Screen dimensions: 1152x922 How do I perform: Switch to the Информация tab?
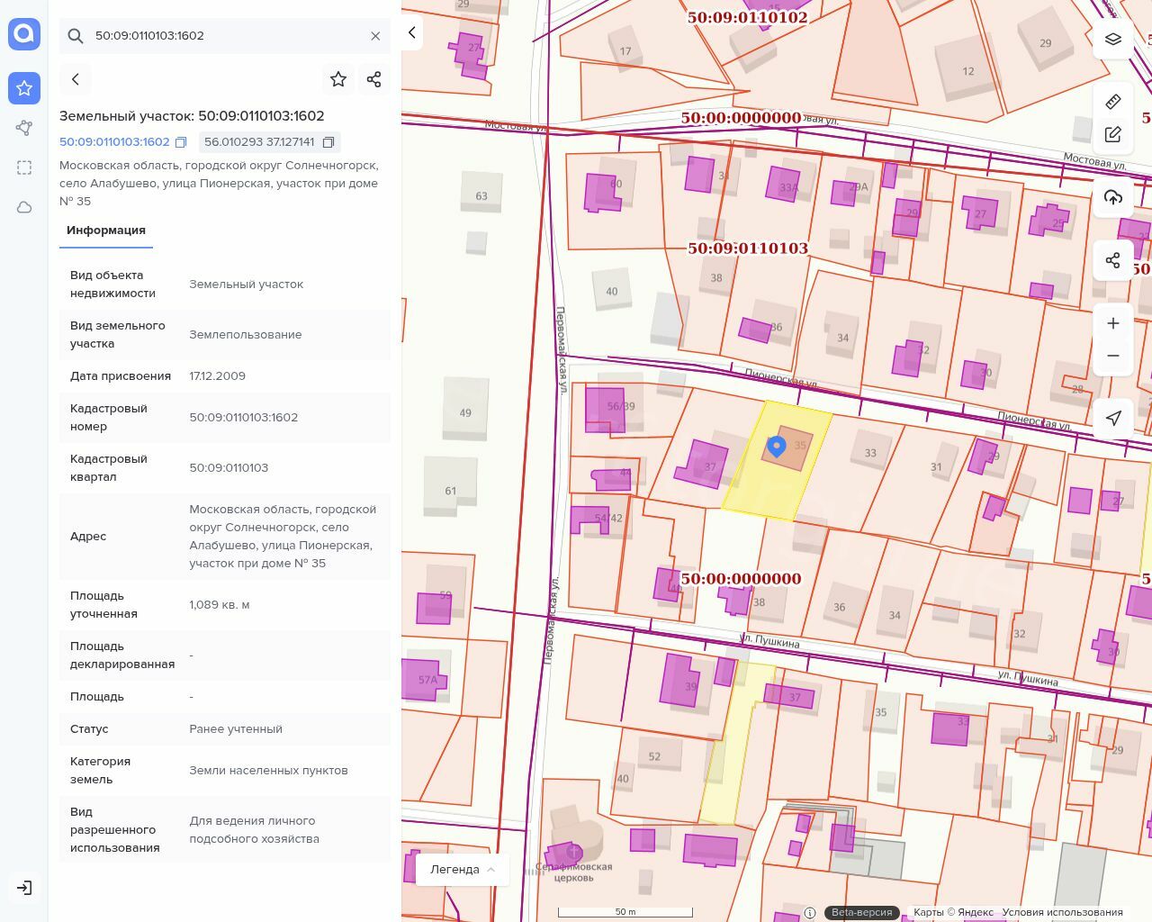[x=106, y=230]
